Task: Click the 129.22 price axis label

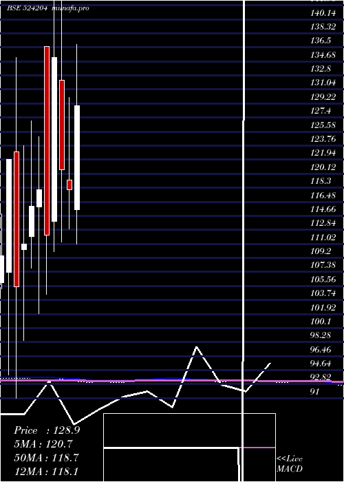Action: coord(323,97)
